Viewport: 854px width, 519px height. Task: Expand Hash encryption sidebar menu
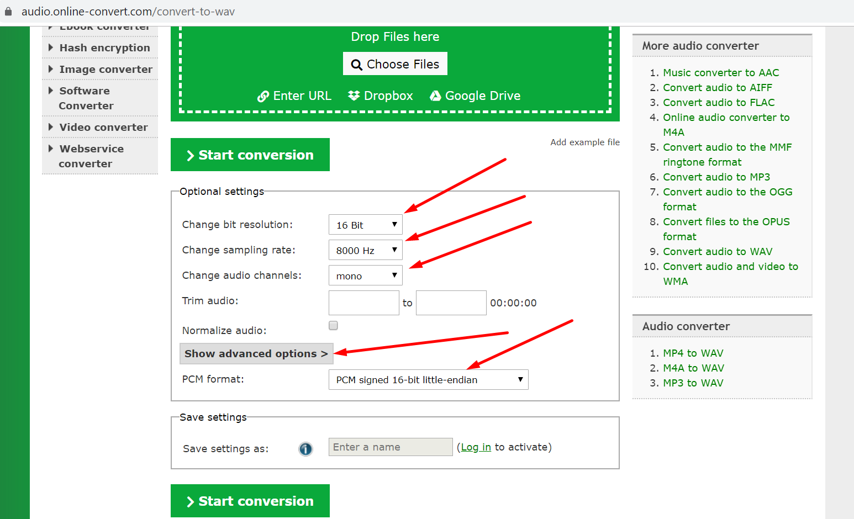(104, 48)
